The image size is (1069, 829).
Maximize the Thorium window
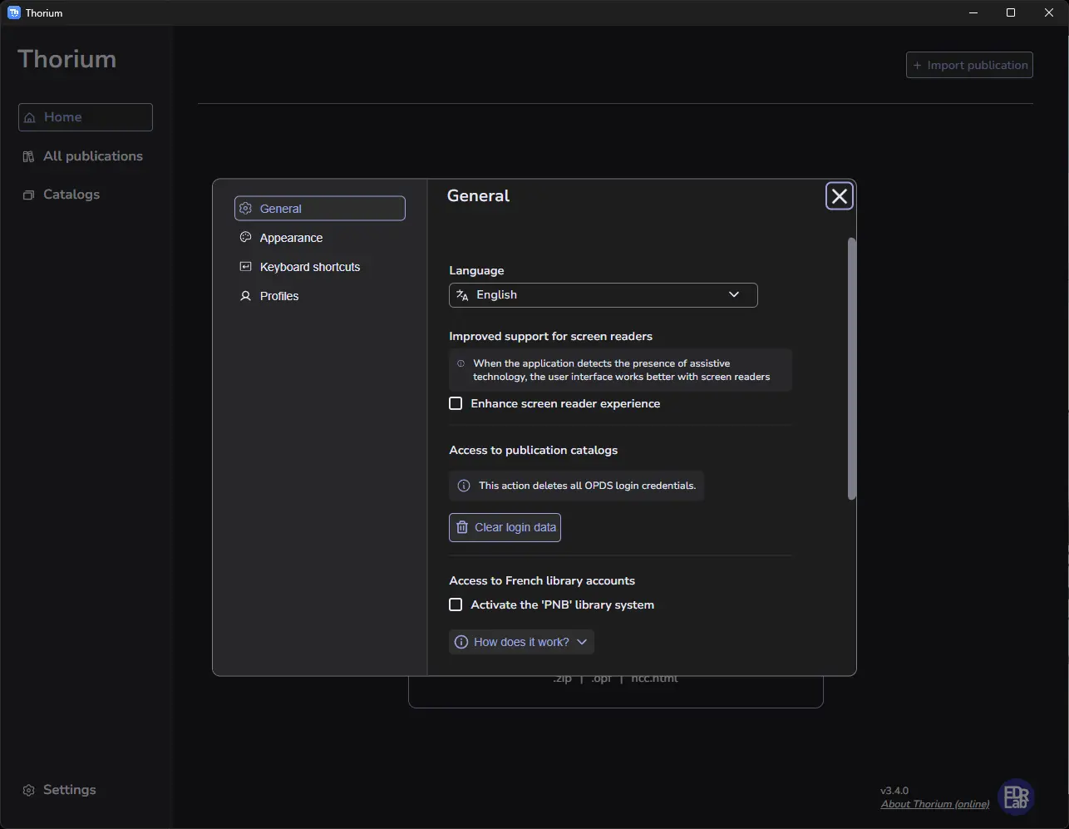[x=1011, y=12]
